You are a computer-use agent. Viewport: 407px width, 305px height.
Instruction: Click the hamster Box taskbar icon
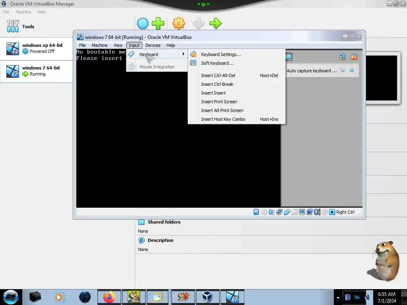pos(134,297)
